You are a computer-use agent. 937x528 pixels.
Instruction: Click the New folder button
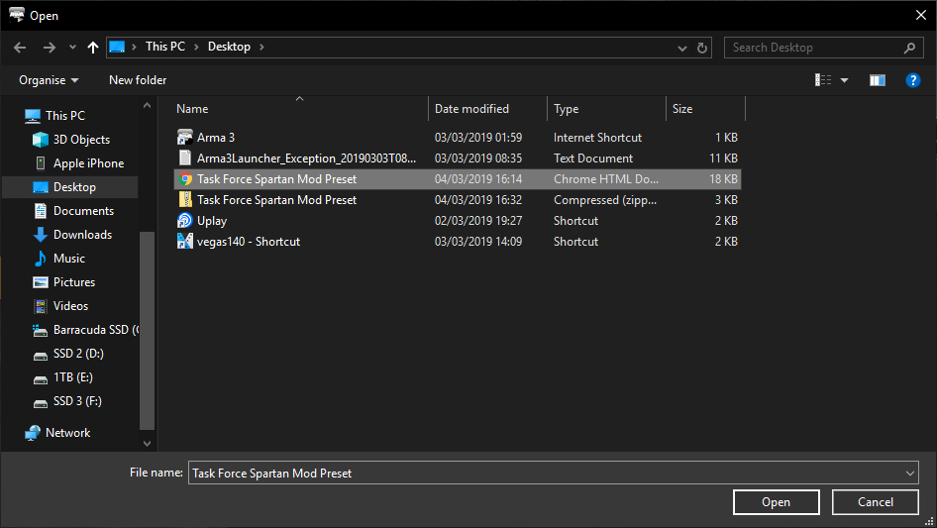(138, 80)
